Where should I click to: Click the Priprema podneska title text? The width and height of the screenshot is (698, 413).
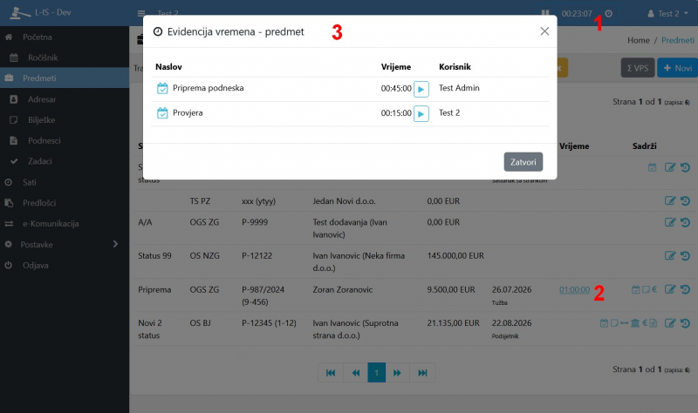pos(208,88)
